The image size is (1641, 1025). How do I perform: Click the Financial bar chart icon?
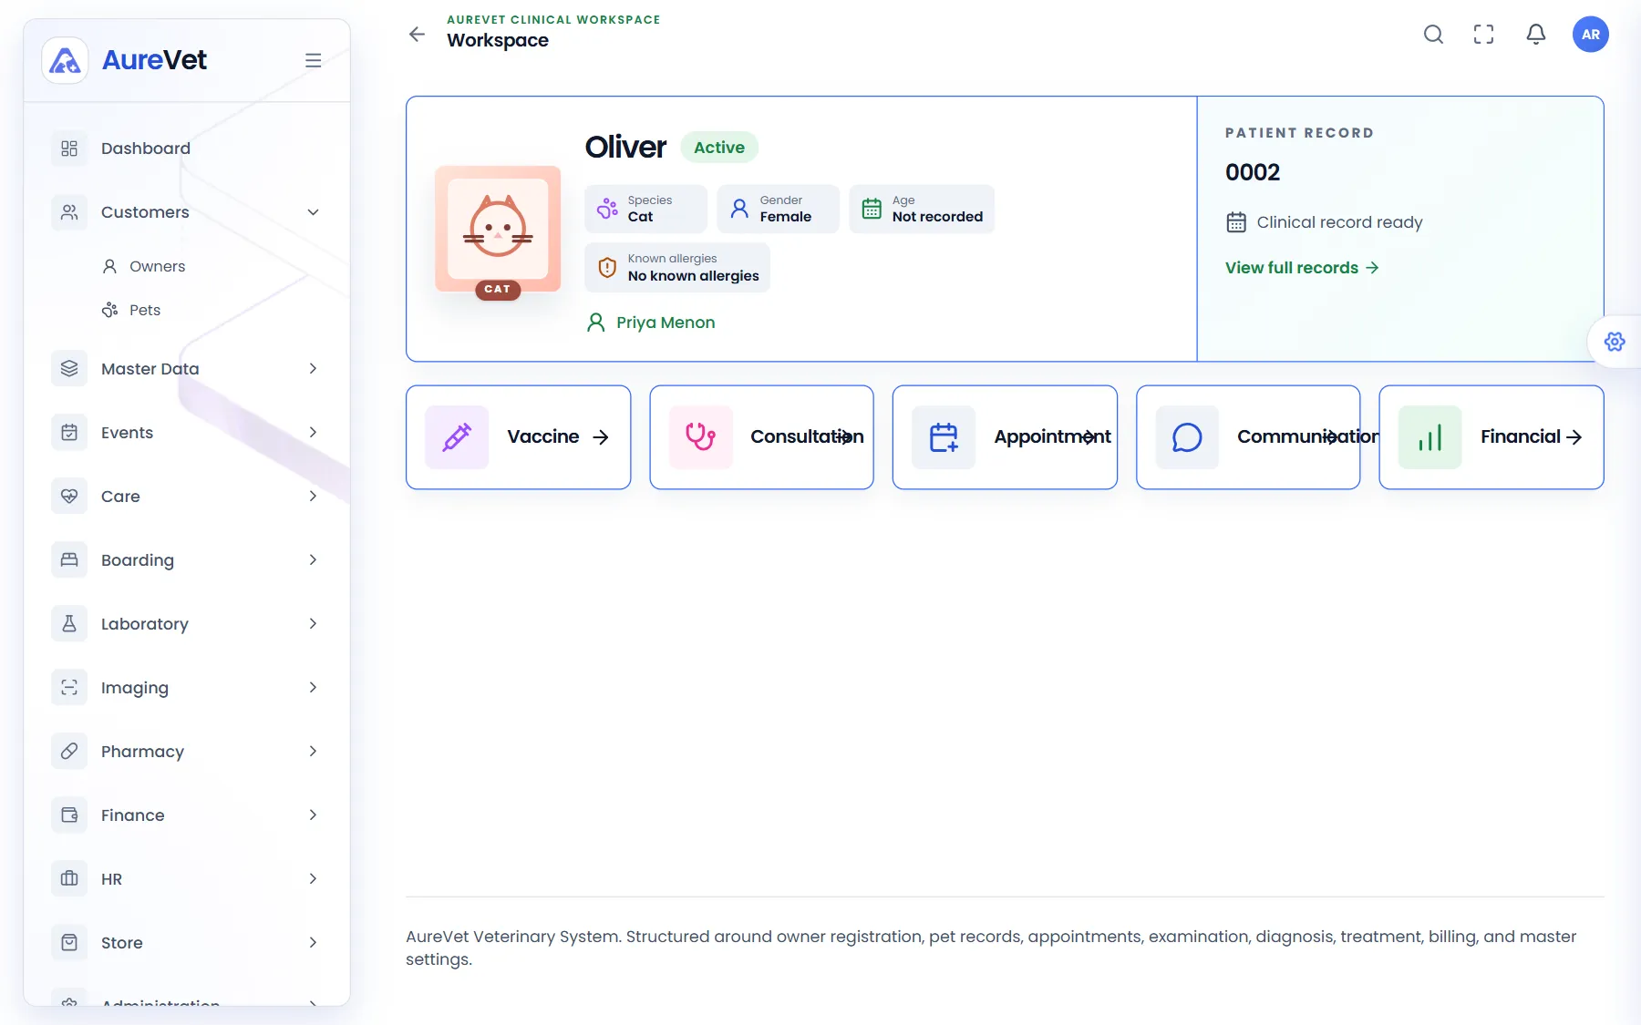coord(1429,437)
